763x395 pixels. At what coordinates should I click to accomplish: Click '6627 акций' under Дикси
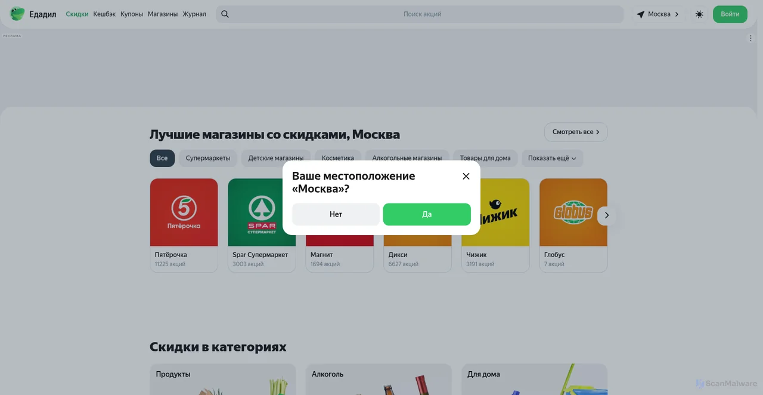click(x=404, y=264)
